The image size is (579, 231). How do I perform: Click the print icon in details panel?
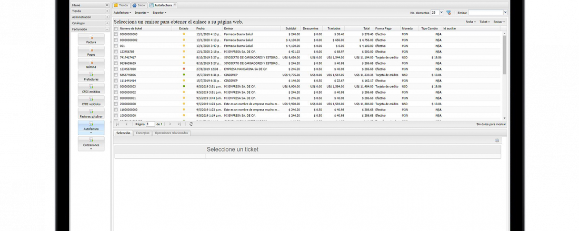(x=497, y=140)
